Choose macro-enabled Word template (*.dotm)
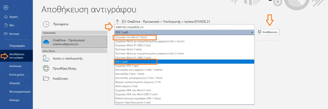This screenshot has height=109, width=328. [184, 53]
